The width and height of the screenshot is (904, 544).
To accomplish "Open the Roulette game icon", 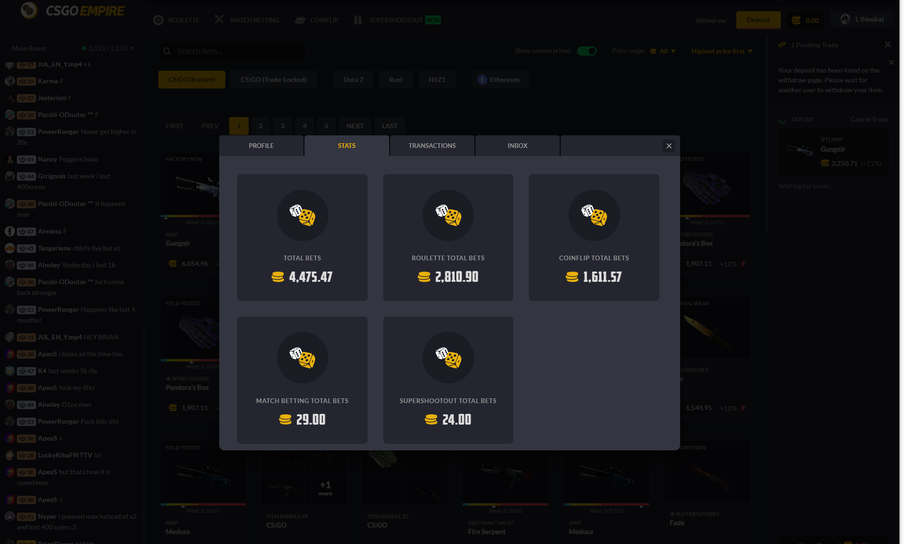I will pos(158,20).
